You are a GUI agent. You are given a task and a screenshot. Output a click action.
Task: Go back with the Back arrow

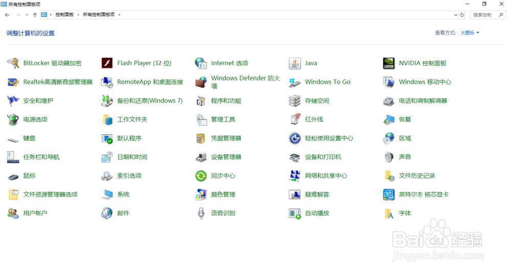click(7, 15)
